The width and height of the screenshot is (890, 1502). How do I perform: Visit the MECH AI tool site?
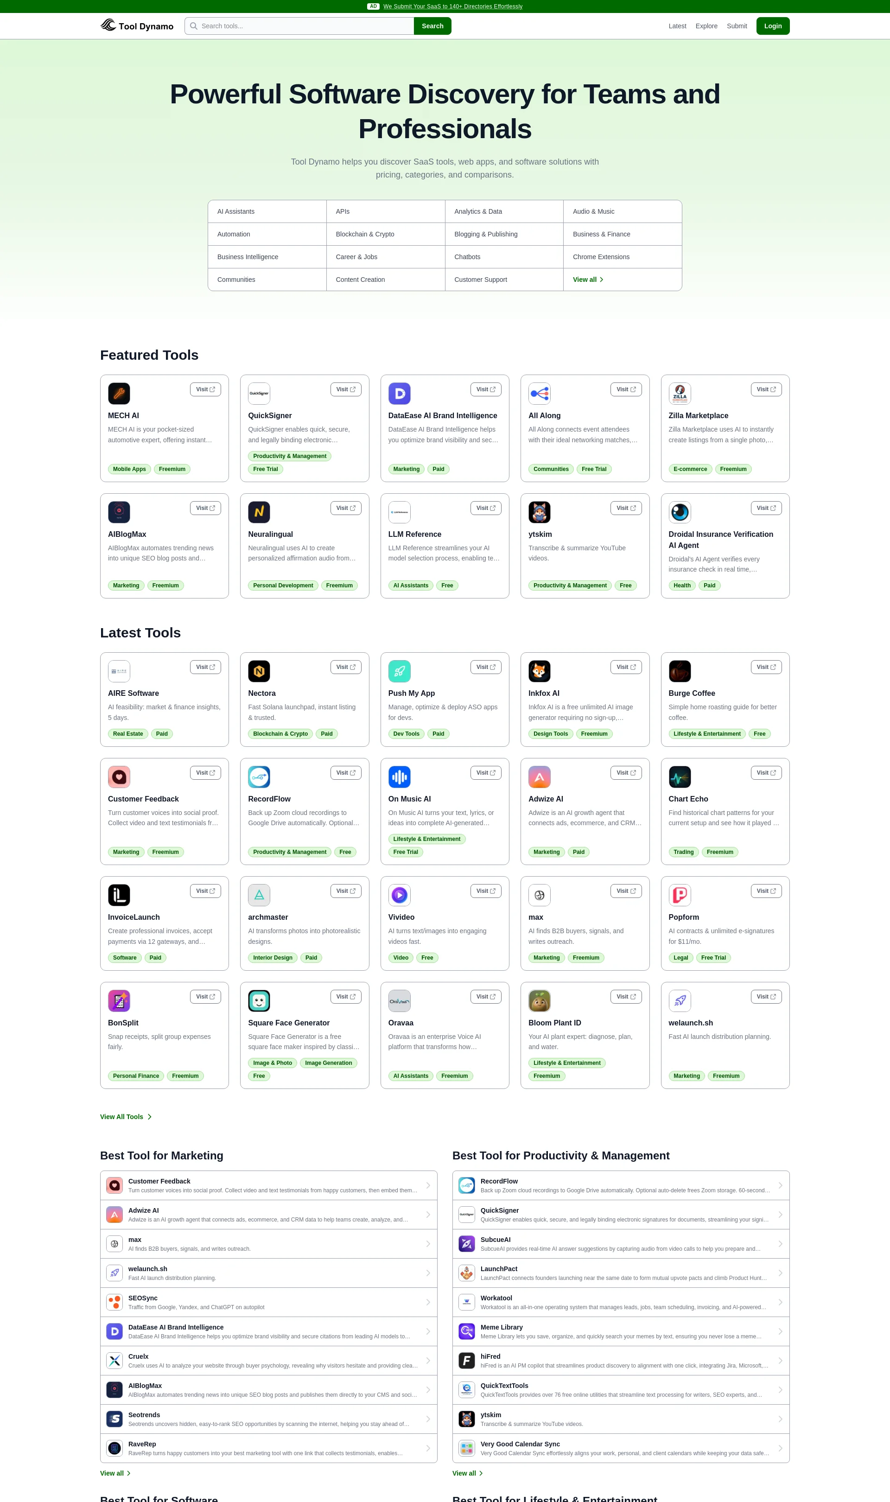tap(205, 389)
